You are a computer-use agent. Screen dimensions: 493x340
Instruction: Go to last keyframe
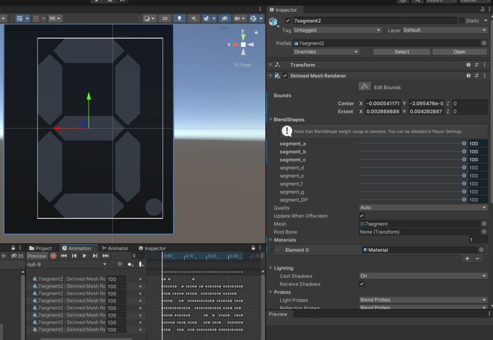coord(105,256)
